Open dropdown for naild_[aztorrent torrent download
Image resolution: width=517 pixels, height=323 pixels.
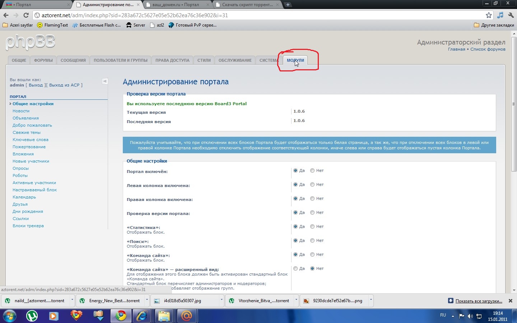tap(72, 300)
